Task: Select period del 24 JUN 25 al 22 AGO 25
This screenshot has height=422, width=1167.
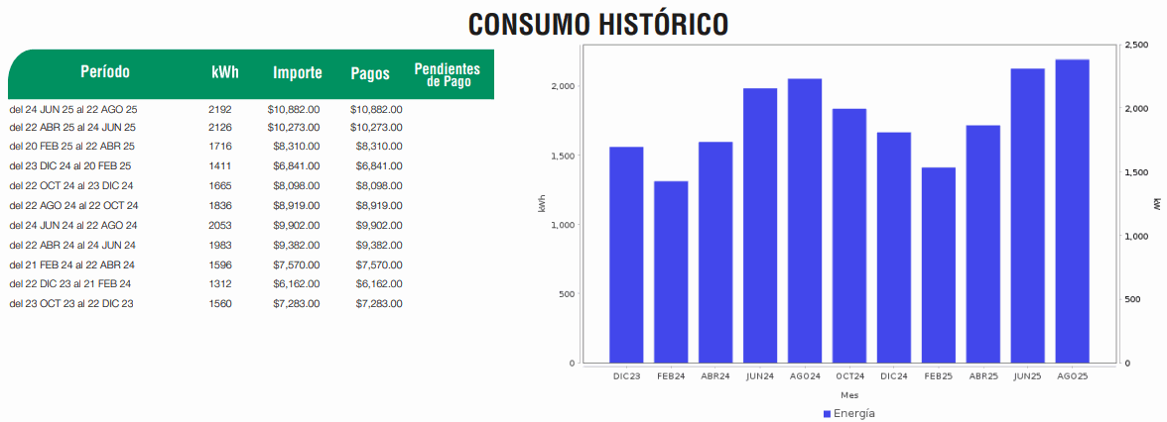Action: coord(73,109)
